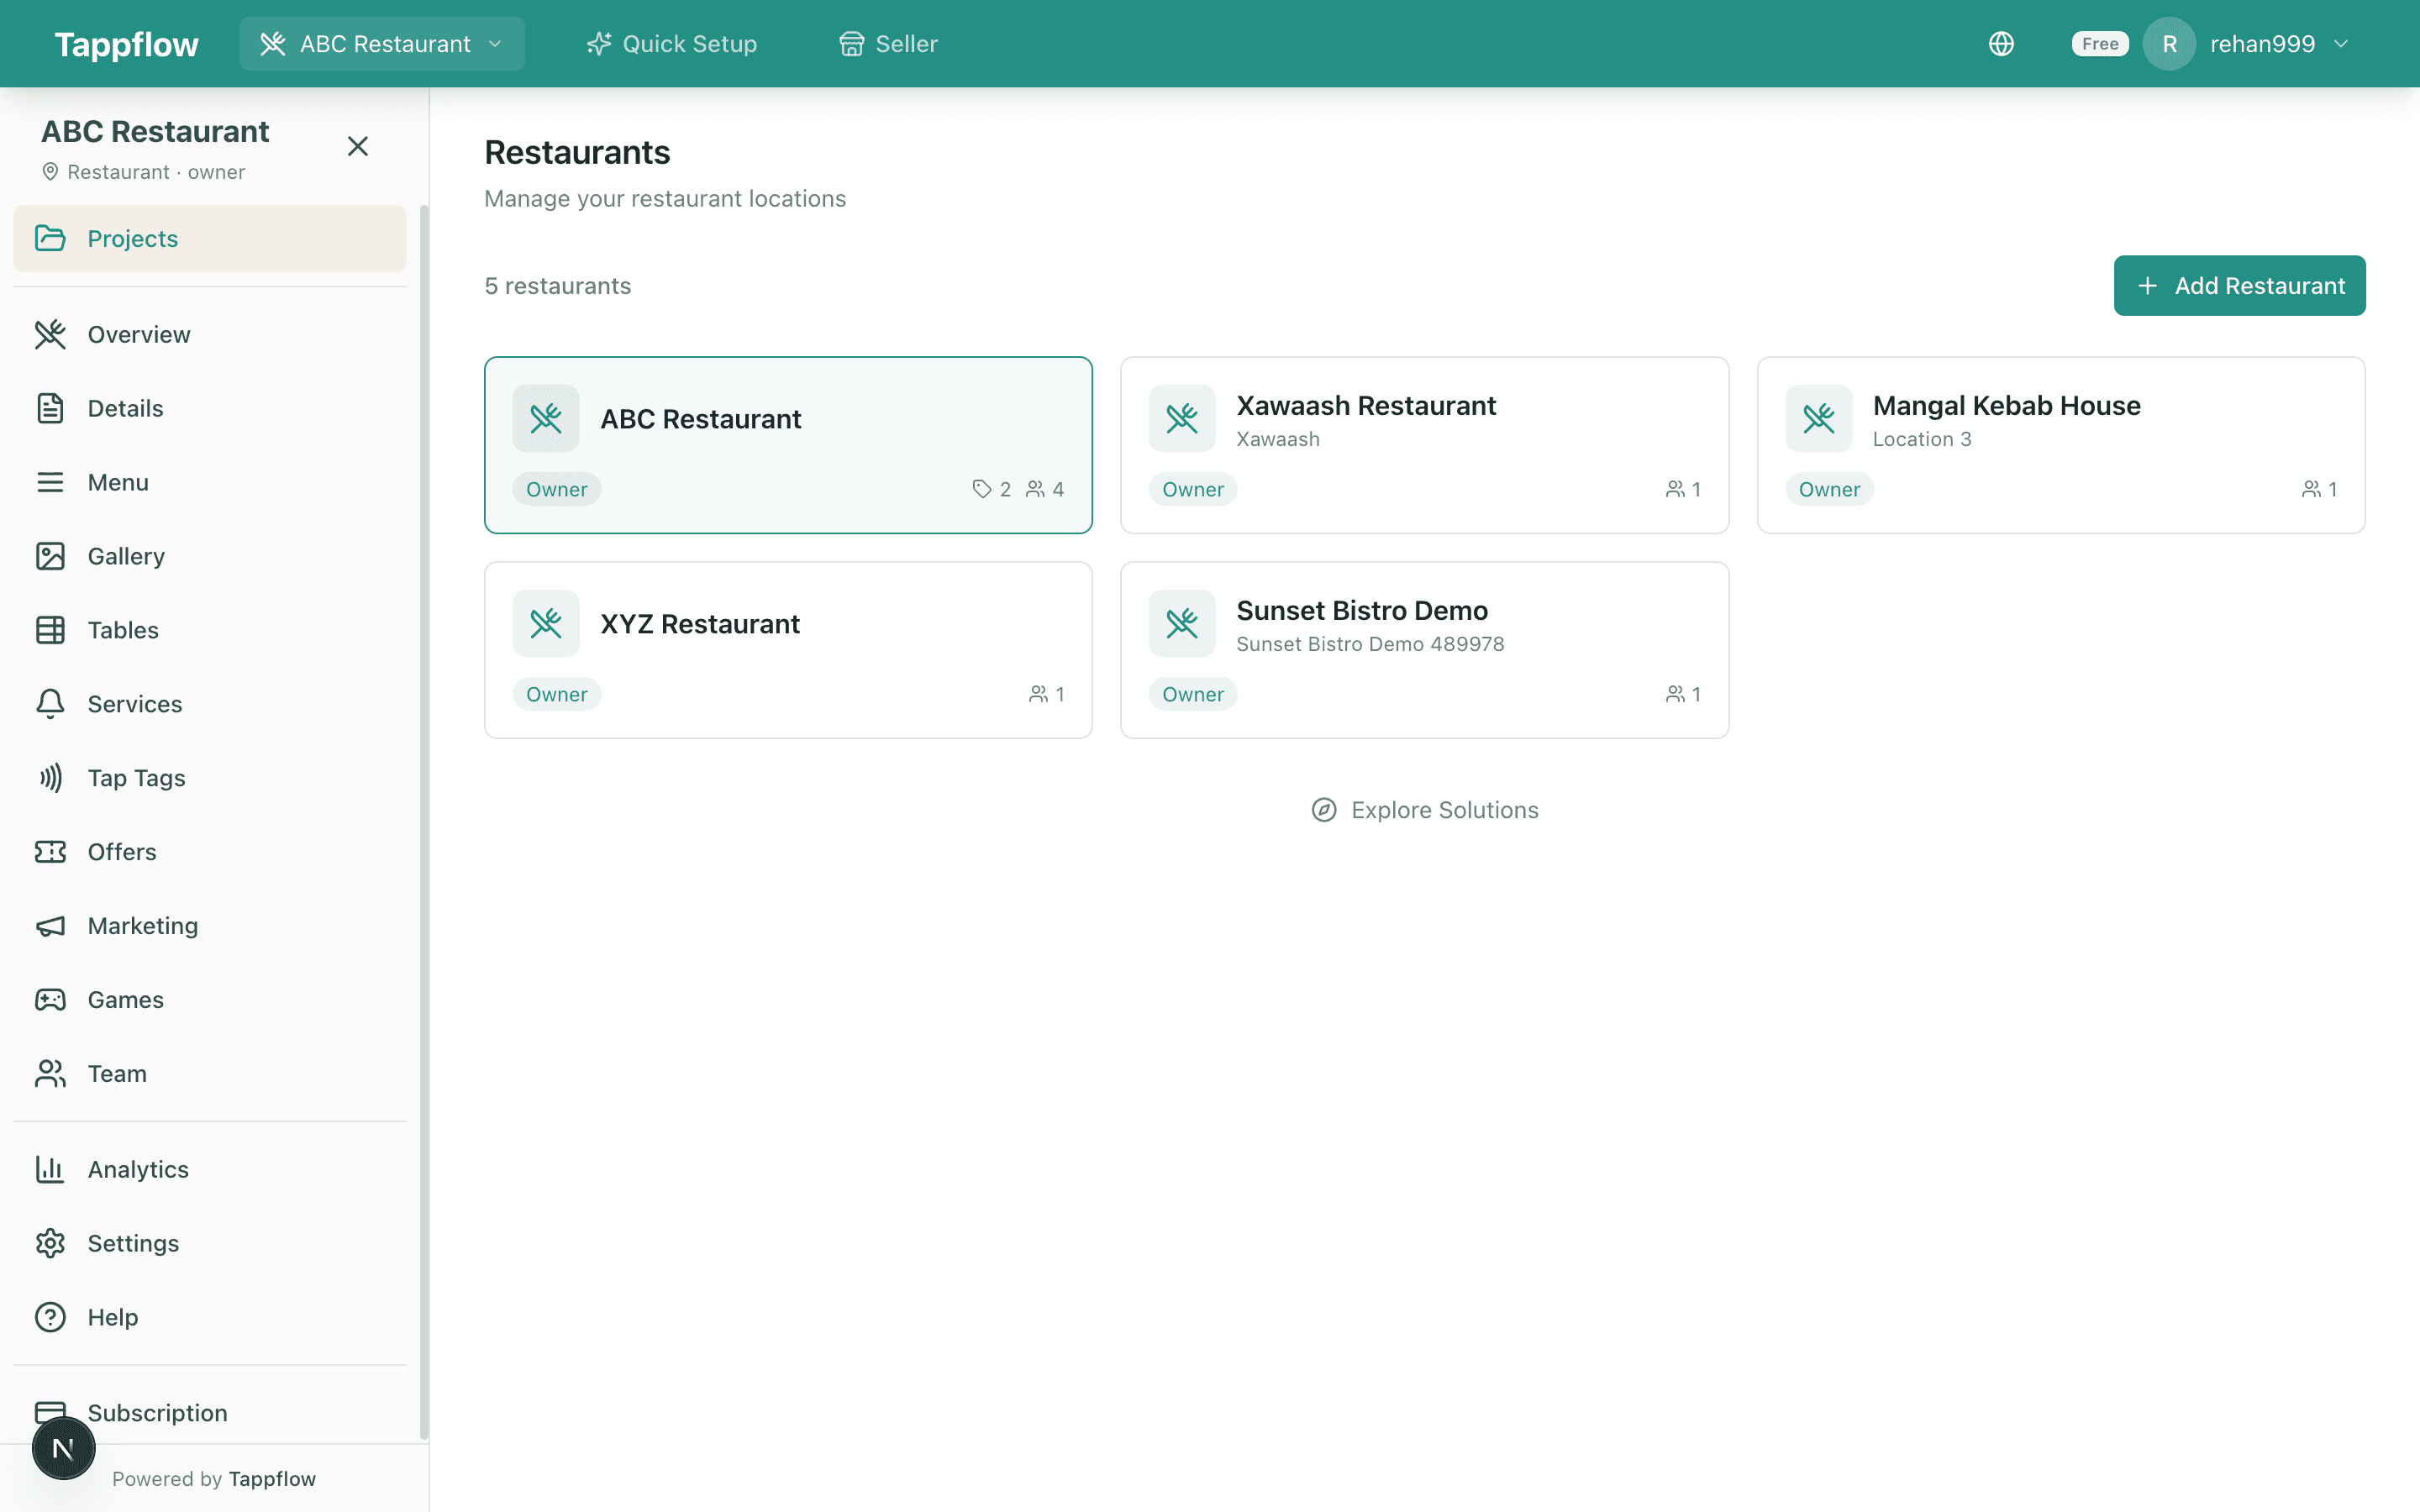
Task: Close the ABC Restaurant sidebar panel
Action: (x=358, y=146)
